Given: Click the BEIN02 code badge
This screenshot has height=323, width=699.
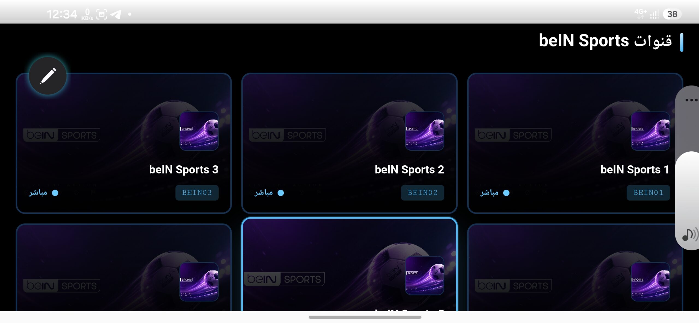Looking at the screenshot, I should click(x=422, y=193).
